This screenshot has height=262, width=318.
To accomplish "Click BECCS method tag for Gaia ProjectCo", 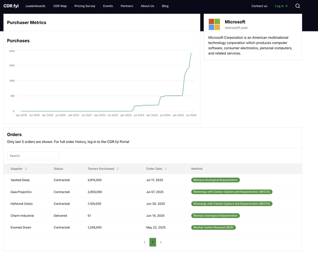I will 232,192.
